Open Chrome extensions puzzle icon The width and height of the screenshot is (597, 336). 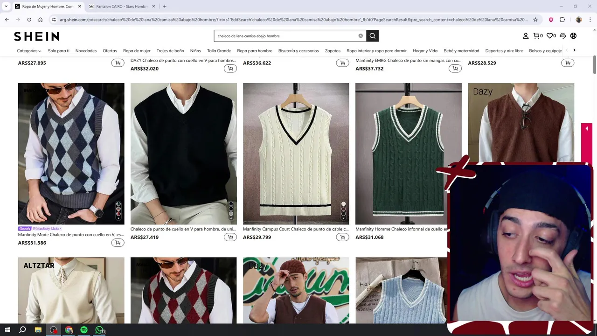(x=562, y=20)
